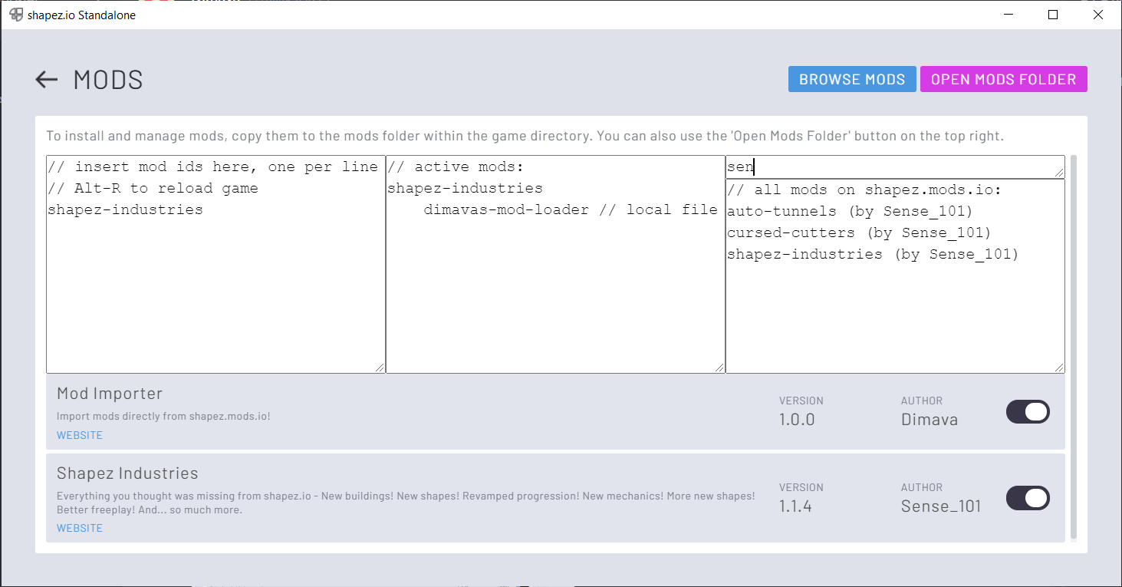Click shapez-industries (by Sense_101) in mods list

[x=872, y=254]
